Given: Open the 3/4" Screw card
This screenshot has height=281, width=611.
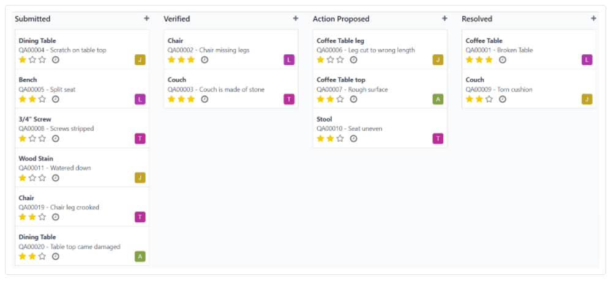Looking at the screenshot, I should tap(73, 124).
